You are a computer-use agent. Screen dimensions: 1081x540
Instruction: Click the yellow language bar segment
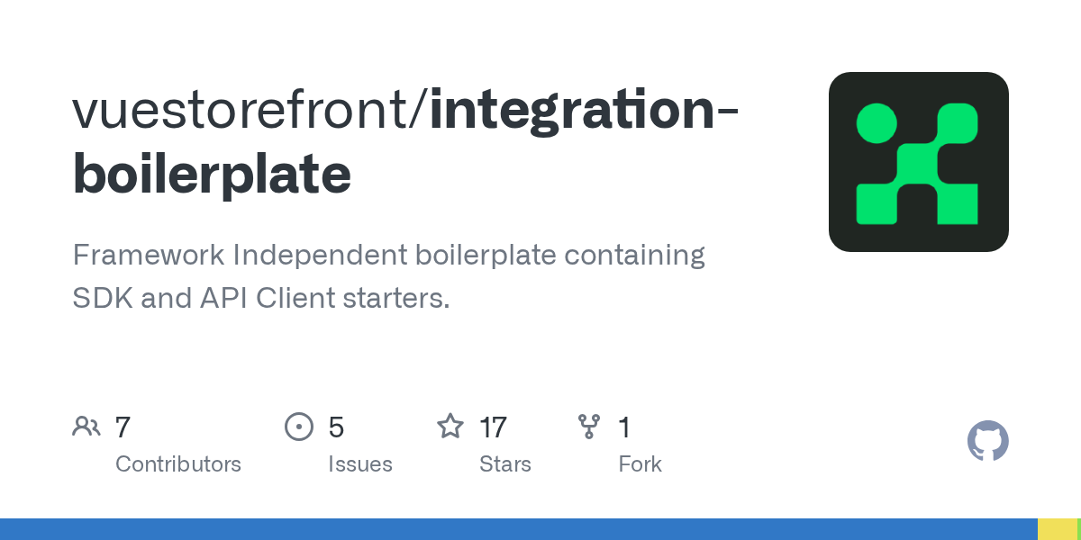coord(1057,529)
